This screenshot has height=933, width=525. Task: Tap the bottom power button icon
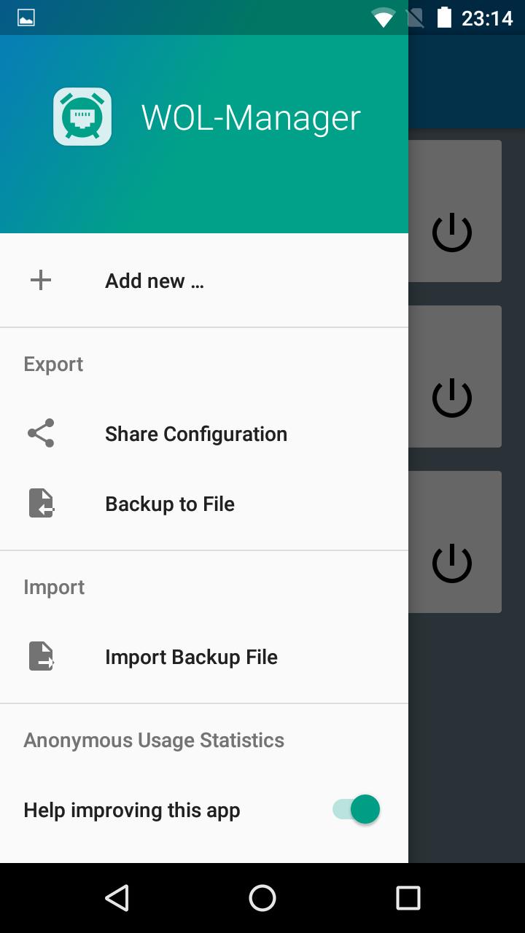coord(452,563)
